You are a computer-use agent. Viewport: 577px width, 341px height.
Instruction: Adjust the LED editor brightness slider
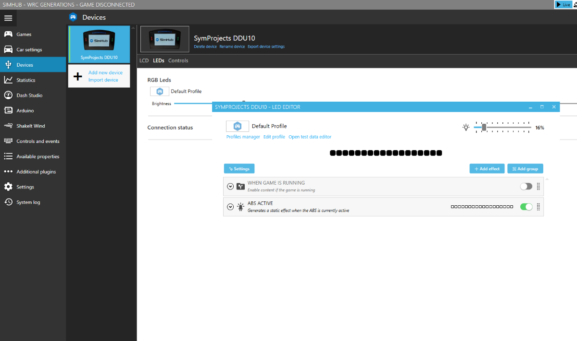(484, 128)
